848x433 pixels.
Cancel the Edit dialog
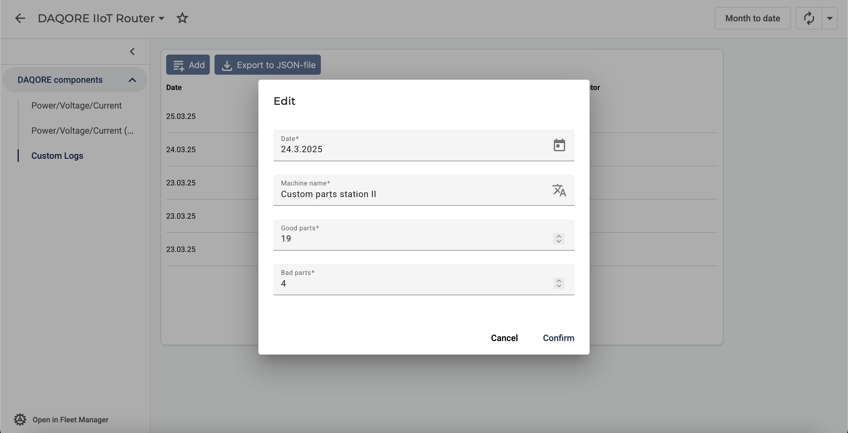504,338
